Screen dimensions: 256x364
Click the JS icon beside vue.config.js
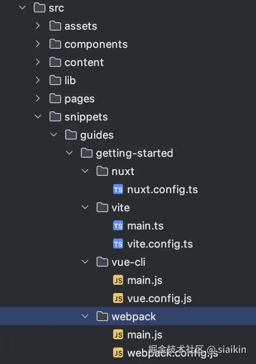(x=118, y=299)
